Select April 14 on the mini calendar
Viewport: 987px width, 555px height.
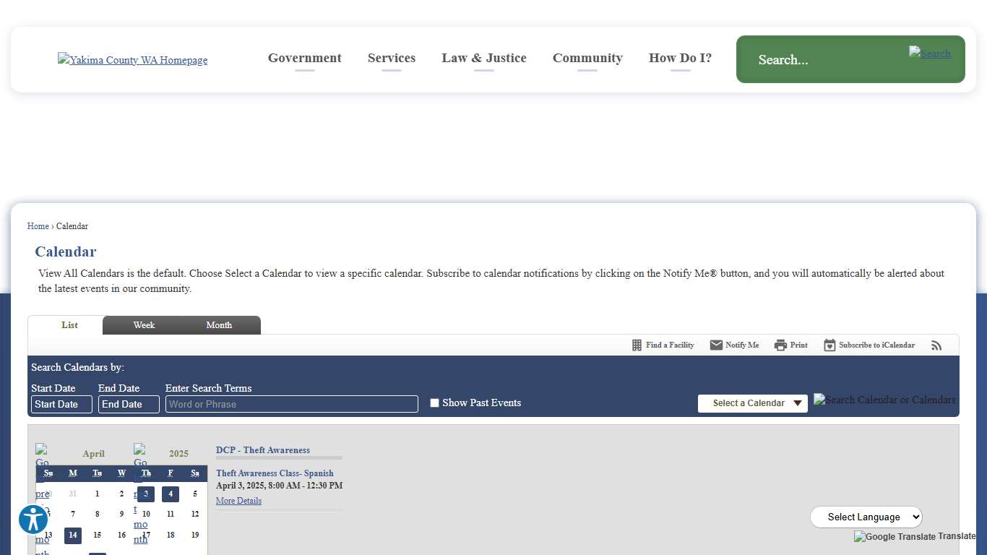pyautogui.click(x=72, y=535)
